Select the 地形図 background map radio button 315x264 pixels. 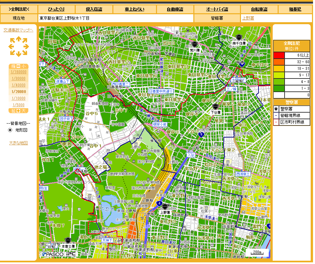[x=10, y=130]
